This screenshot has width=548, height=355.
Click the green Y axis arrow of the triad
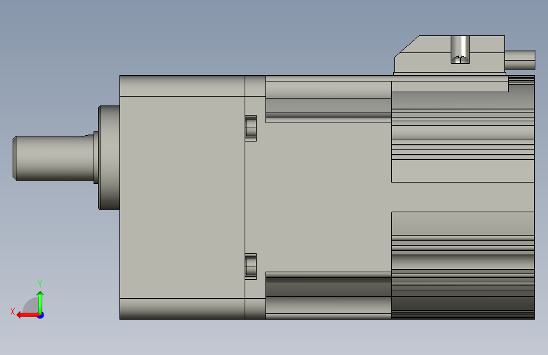(40, 302)
